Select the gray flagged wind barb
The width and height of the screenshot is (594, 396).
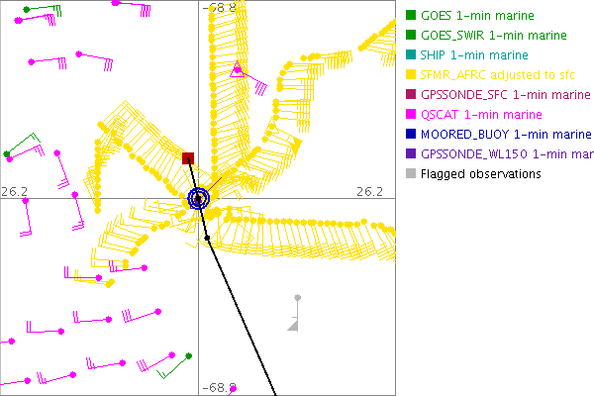[x=296, y=299]
